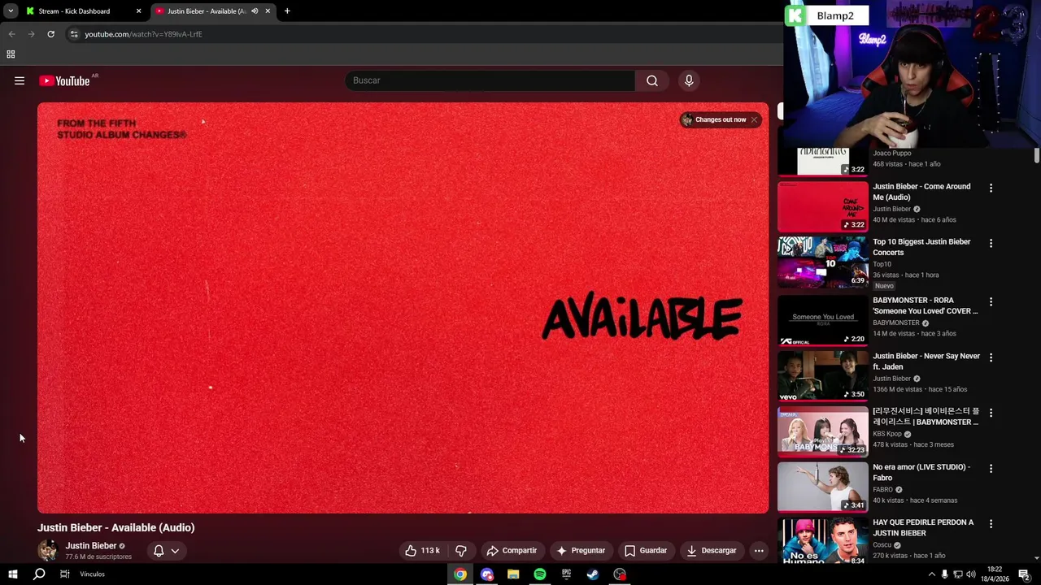This screenshot has width=1041, height=585.
Task: Open the Justin Bieber channel name link
Action: pos(91,546)
